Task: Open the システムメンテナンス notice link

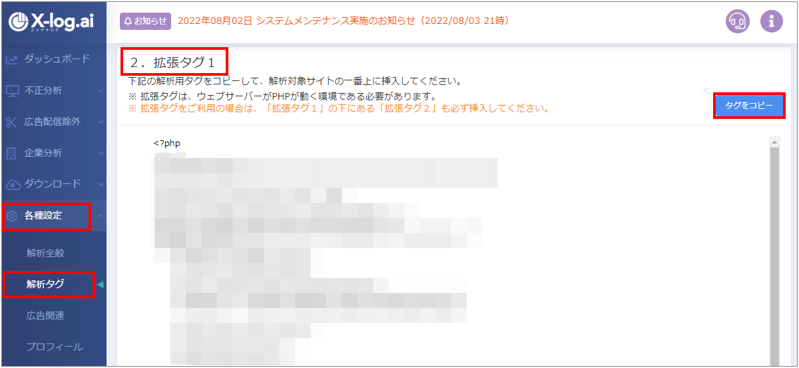Action: pos(344,21)
